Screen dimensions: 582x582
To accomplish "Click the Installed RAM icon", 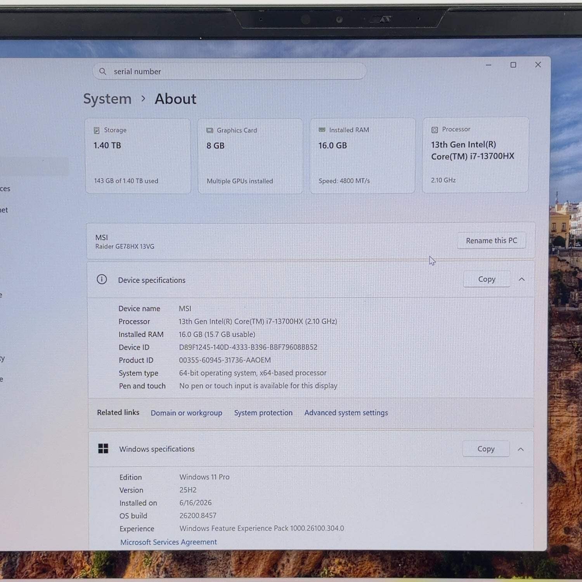I will point(322,130).
